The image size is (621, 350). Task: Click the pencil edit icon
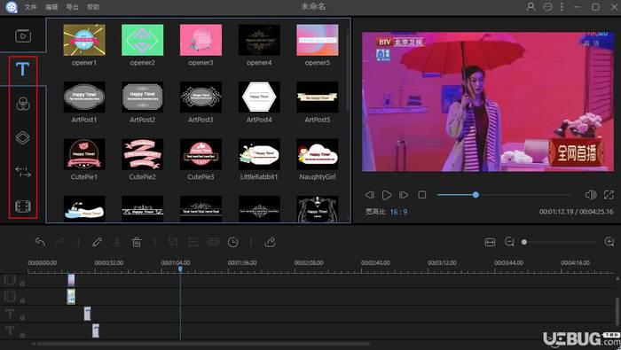pyautogui.click(x=97, y=242)
